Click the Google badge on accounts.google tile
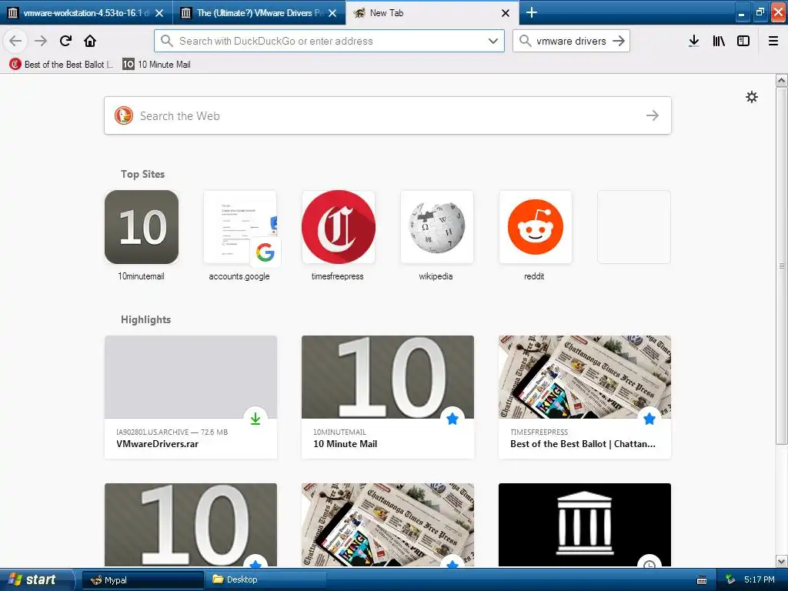The height and width of the screenshot is (591, 788). (265, 252)
